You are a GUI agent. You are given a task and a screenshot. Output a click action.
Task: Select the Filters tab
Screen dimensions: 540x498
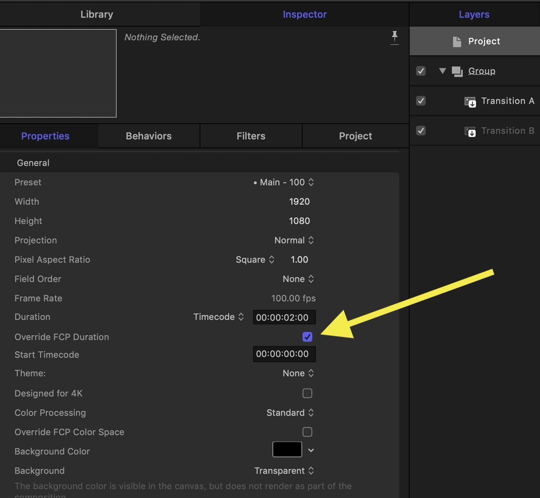click(251, 136)
